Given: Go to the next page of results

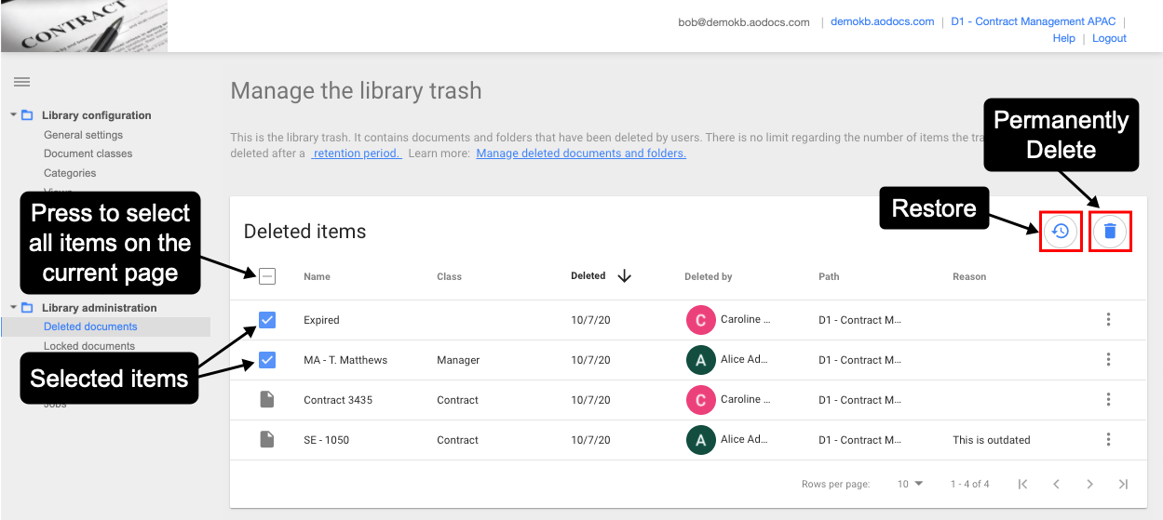Looking at the screenshot, I should pos(1089,484).
